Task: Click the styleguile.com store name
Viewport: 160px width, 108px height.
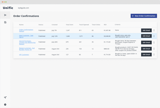Action: click(x=23, y=8)
